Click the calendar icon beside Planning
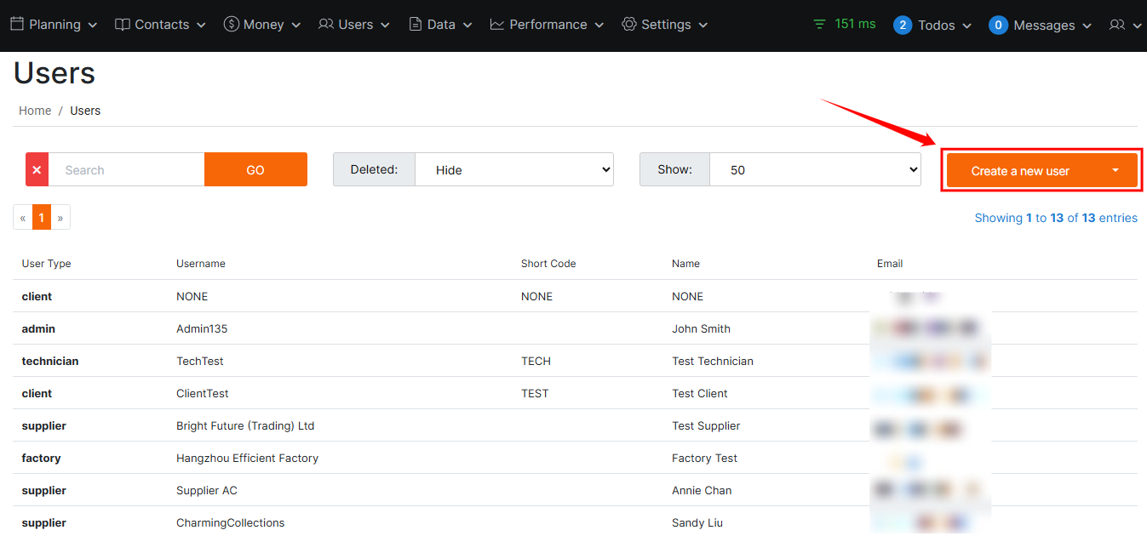Image resolution: width=1147 pixels, height=536 pixels. (17, 25)
